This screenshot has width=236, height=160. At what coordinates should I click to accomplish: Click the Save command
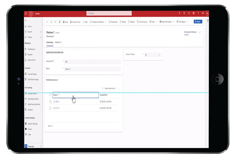65,22
